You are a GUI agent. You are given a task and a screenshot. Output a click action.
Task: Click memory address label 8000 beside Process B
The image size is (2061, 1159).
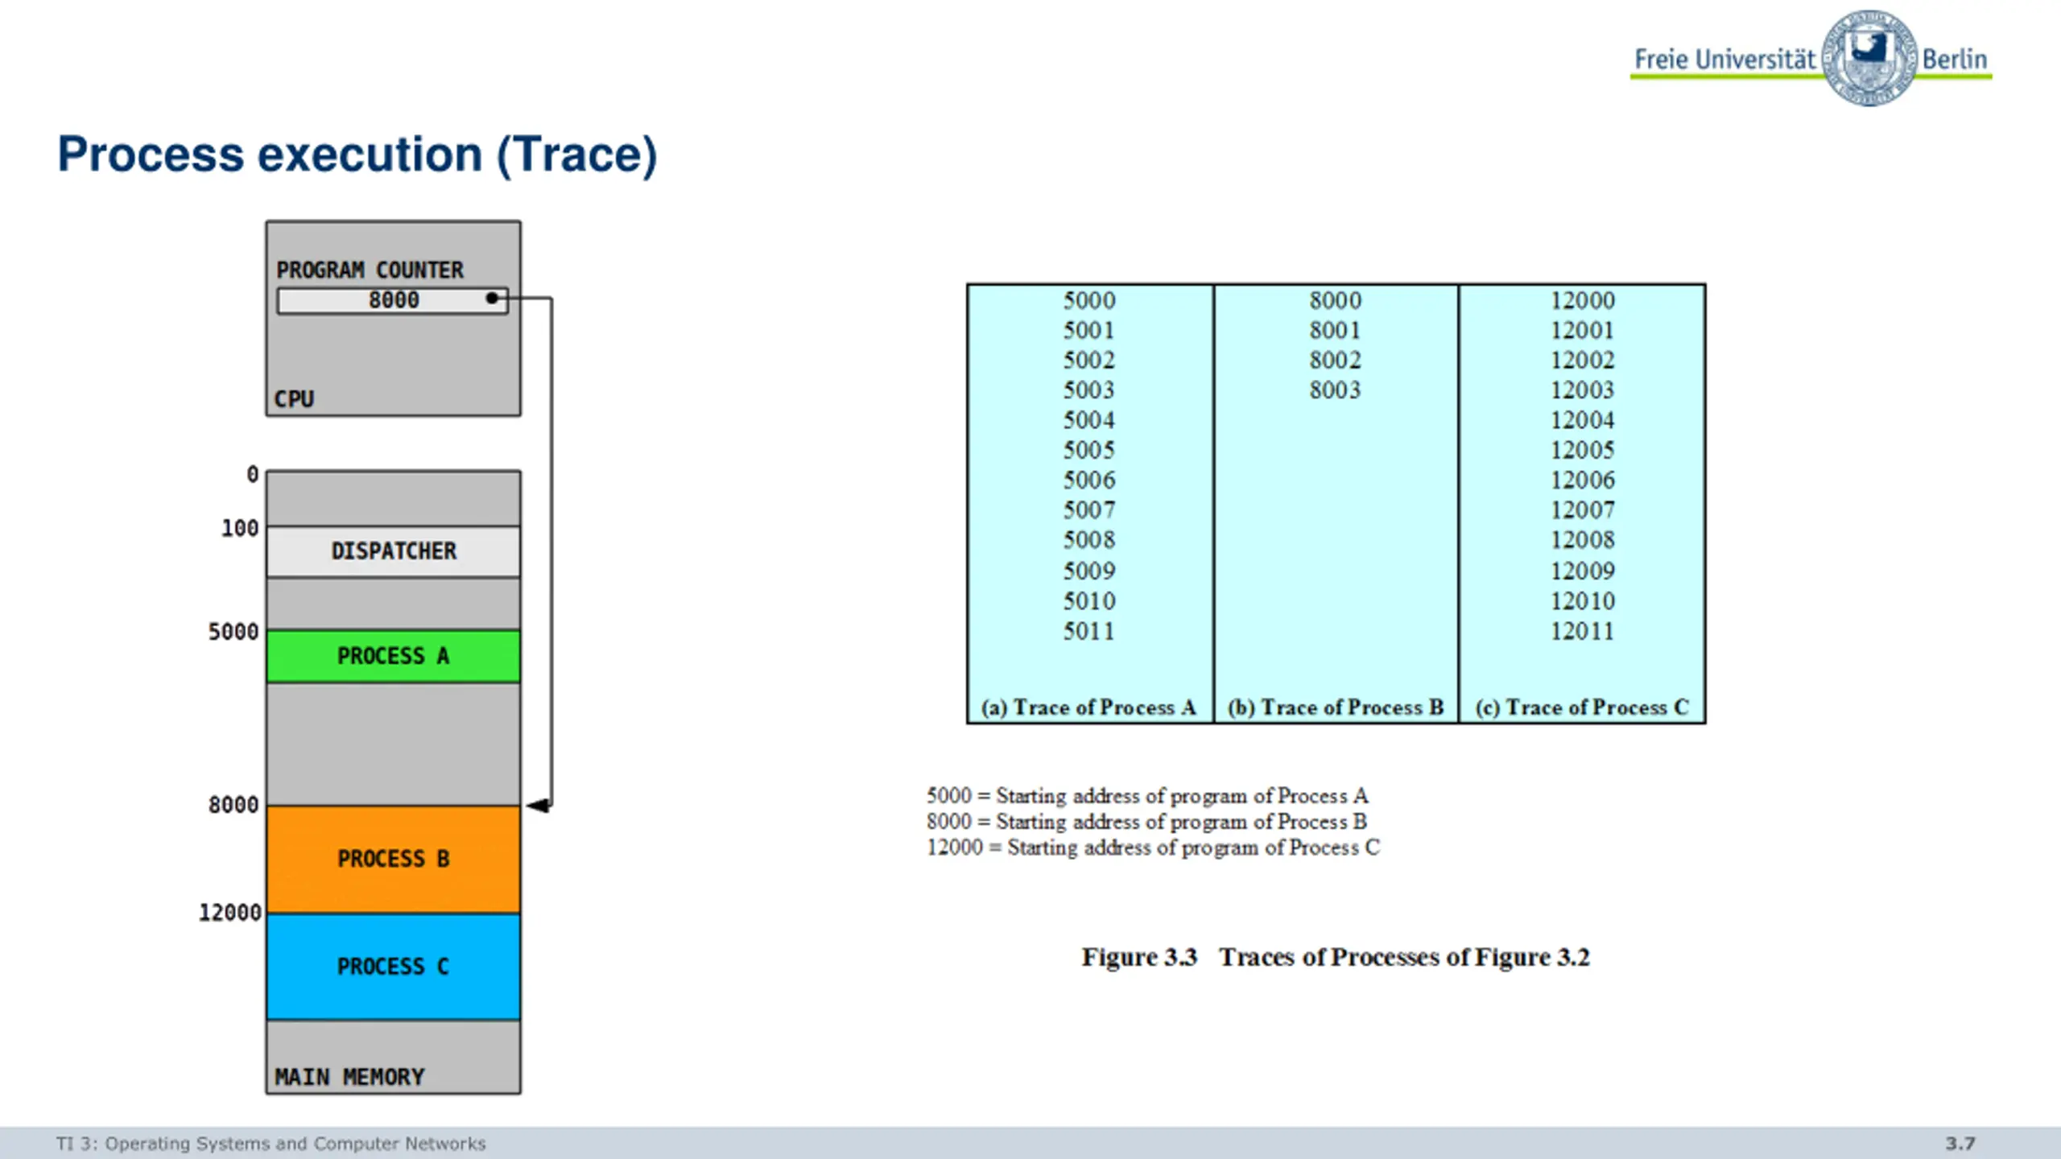coord(233,805)
